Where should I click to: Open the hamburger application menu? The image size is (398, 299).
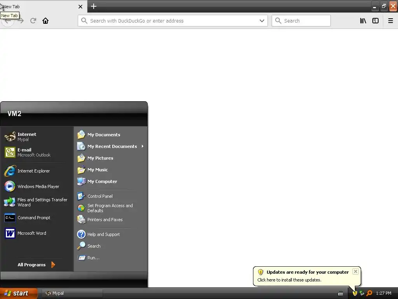[x=391, y=21]
